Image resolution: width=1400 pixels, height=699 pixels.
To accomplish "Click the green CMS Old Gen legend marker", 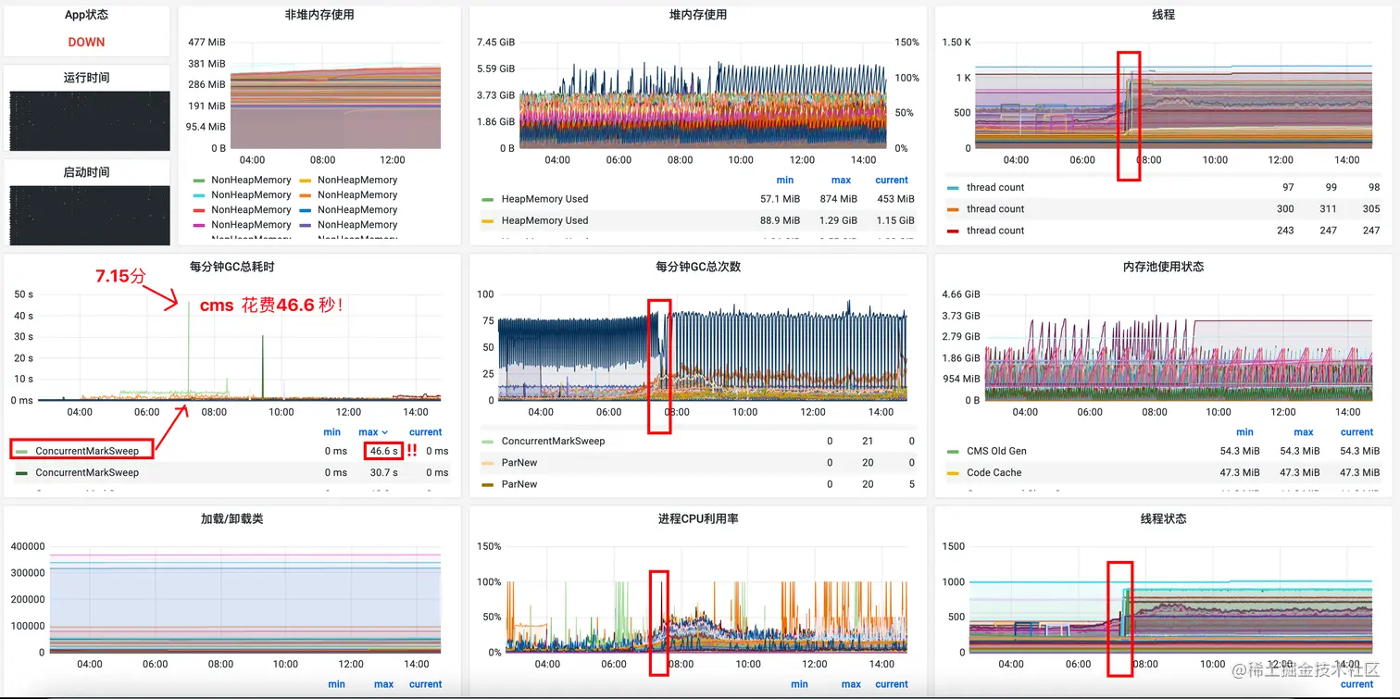I will click(953, 452).
